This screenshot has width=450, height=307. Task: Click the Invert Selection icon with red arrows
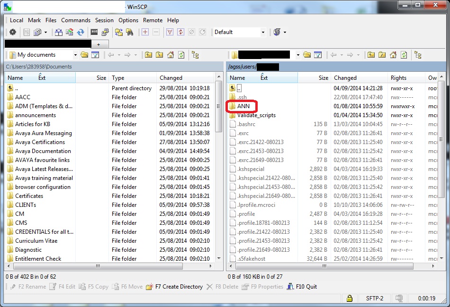click(181, 32)
